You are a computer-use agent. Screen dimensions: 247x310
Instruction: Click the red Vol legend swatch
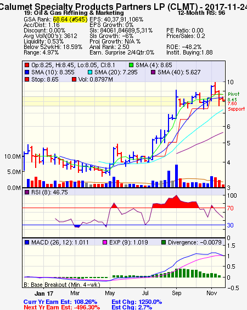click(74, 79)
